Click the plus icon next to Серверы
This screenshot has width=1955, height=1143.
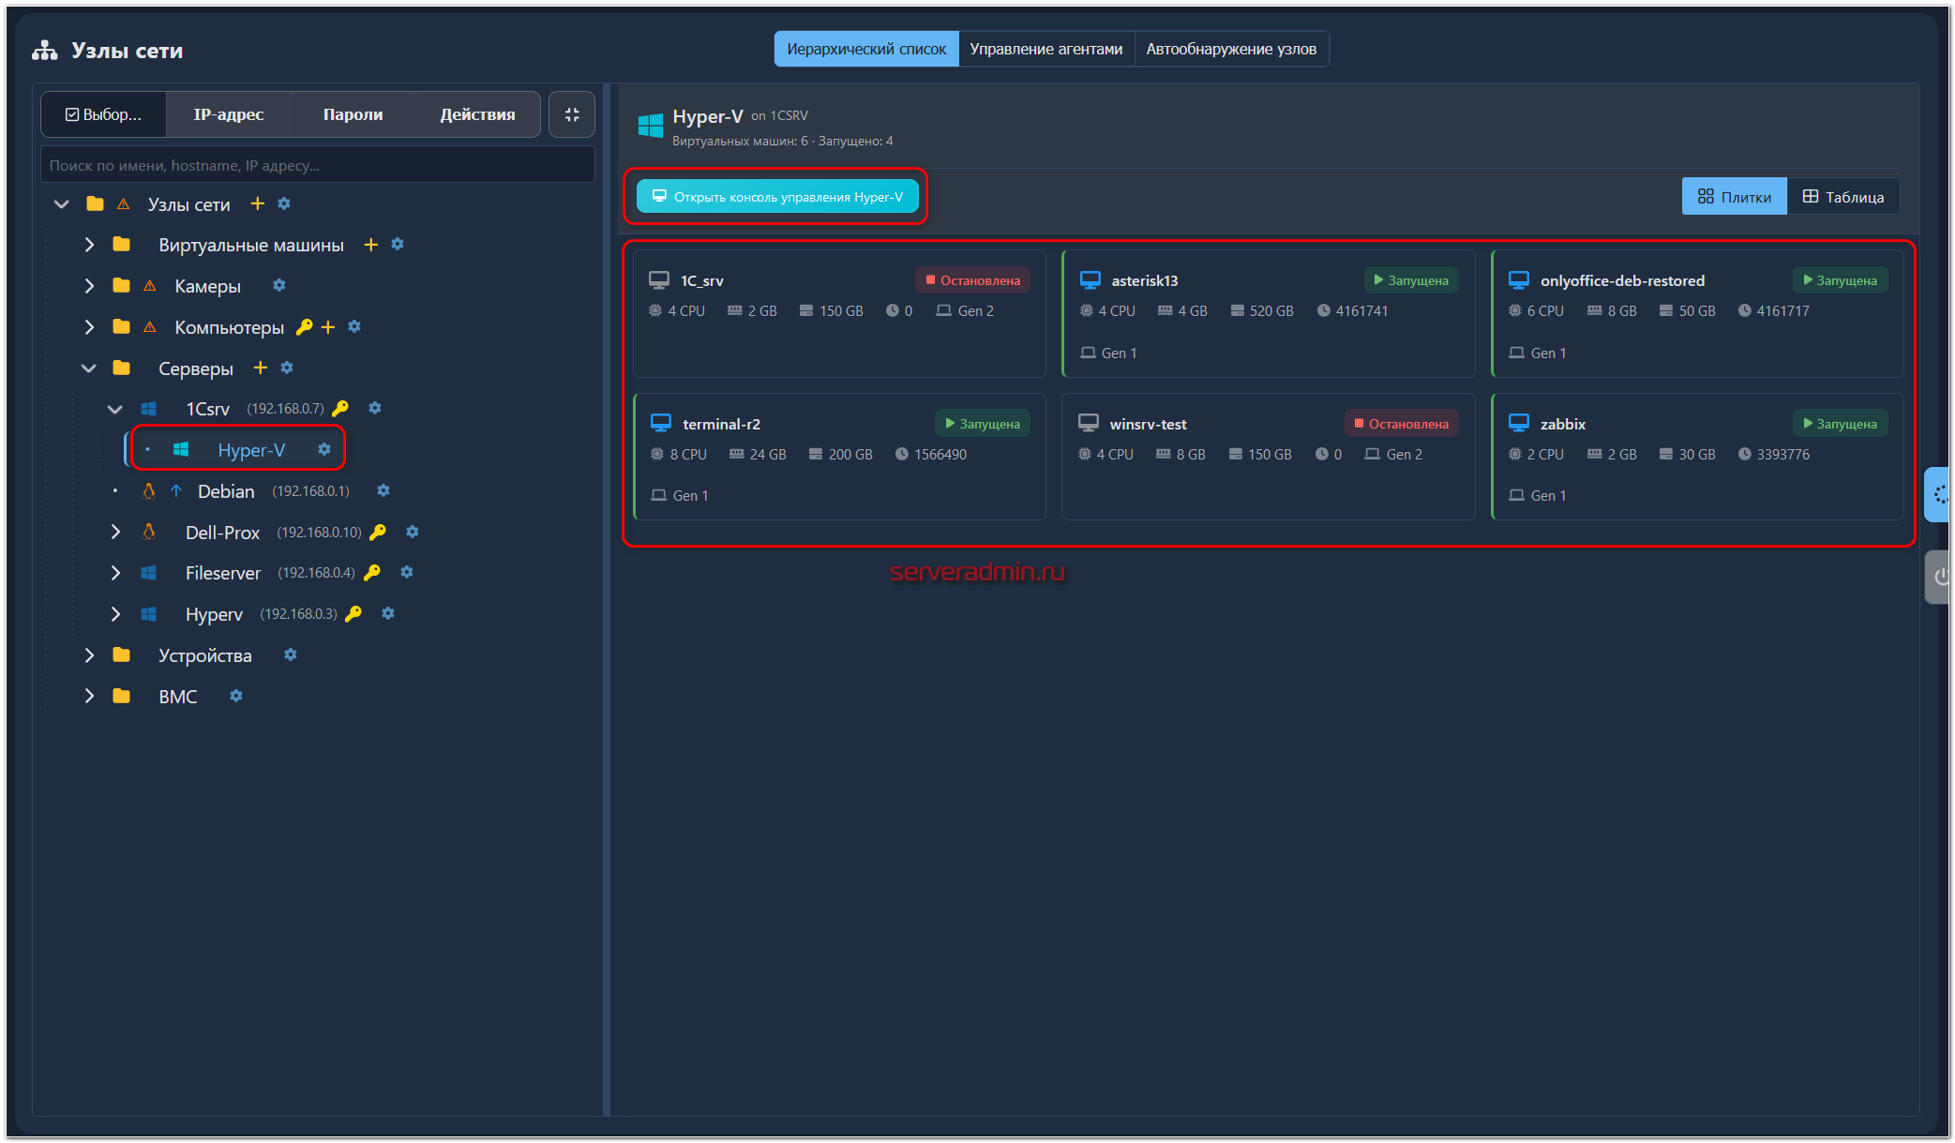pyautogui.click(x=261, y=368)
